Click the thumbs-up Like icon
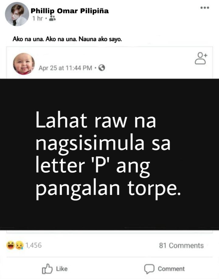The height and width of the screenshot is (279, 219). pyautogui.click(x=47, y=269)
